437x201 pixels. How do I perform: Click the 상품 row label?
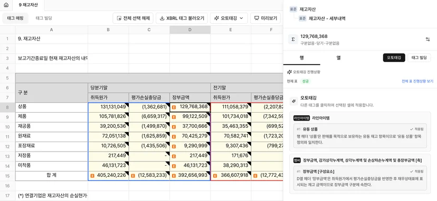[52, 107]
